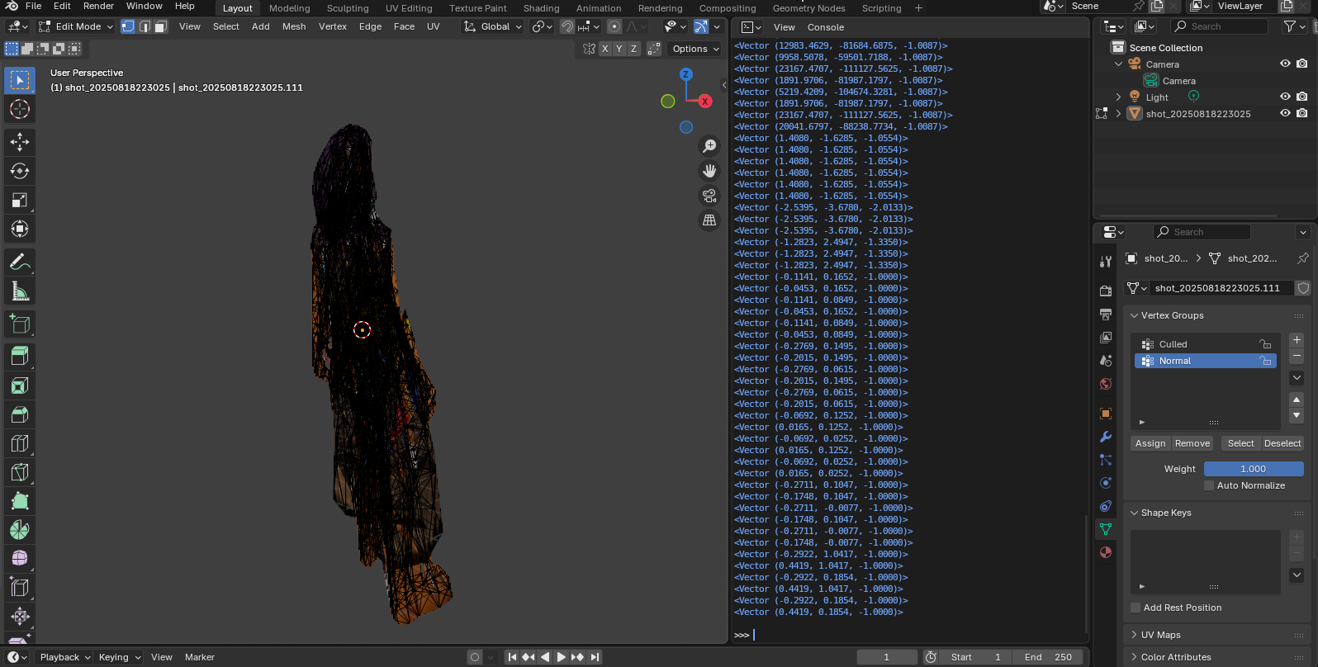Click the viewport pan hand icon
The height and width of the screenshot is (667, 1318).
[709, 171]
